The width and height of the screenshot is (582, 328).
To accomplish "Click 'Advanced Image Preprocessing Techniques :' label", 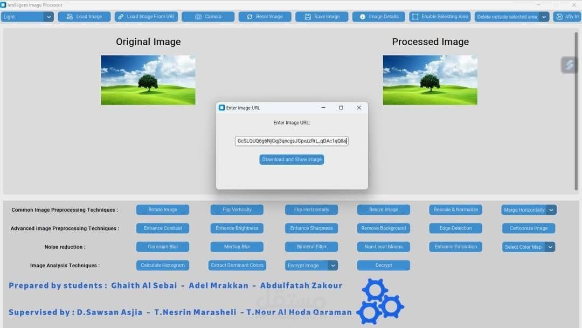I will pyautogui.click(x=65, y=228).
